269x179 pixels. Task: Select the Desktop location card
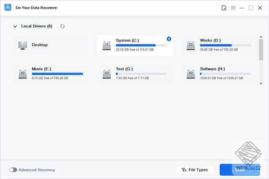51,46
